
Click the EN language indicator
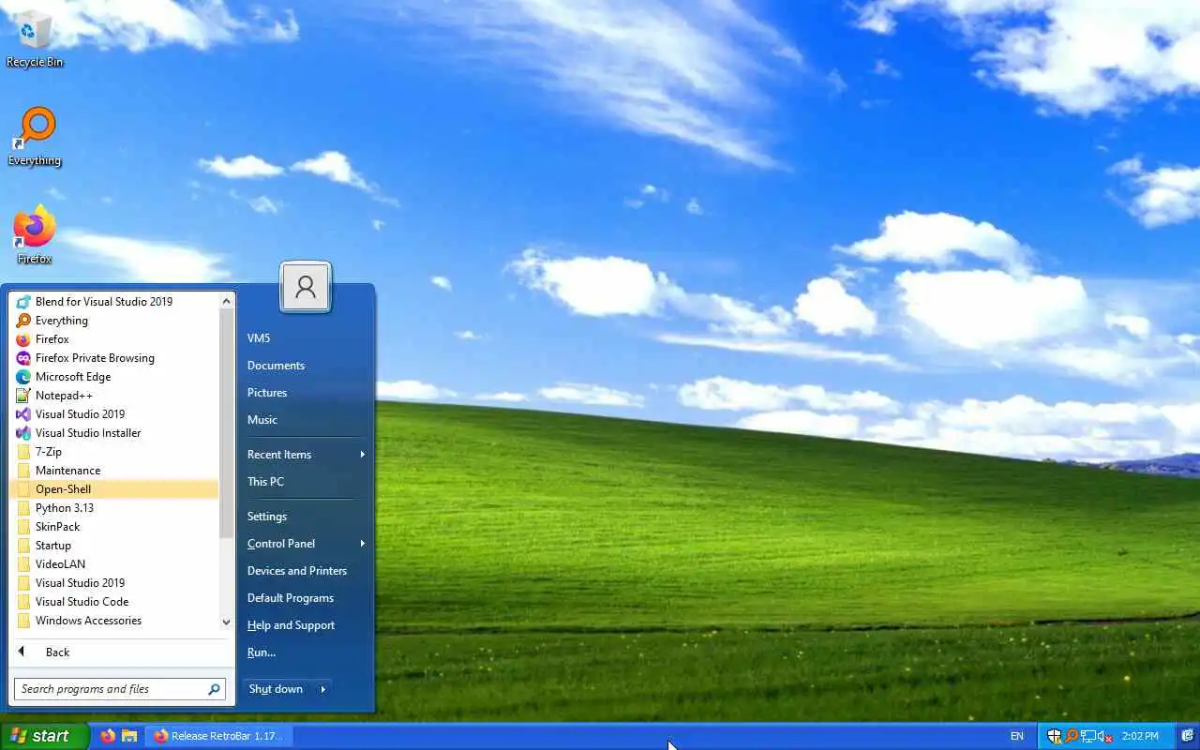(x=1017, y=737)
